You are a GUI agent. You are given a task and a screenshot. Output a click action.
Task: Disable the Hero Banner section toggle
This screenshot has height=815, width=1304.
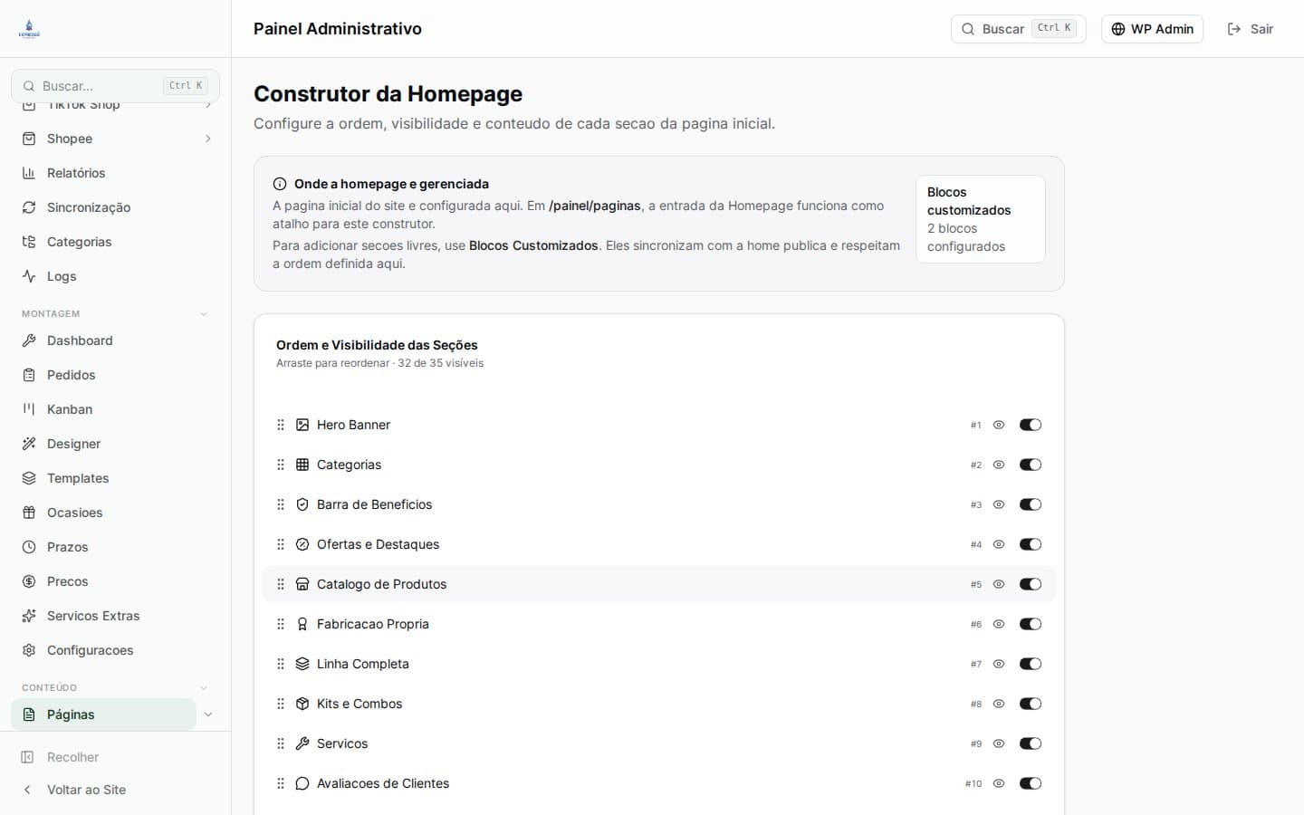(1031, 425)
